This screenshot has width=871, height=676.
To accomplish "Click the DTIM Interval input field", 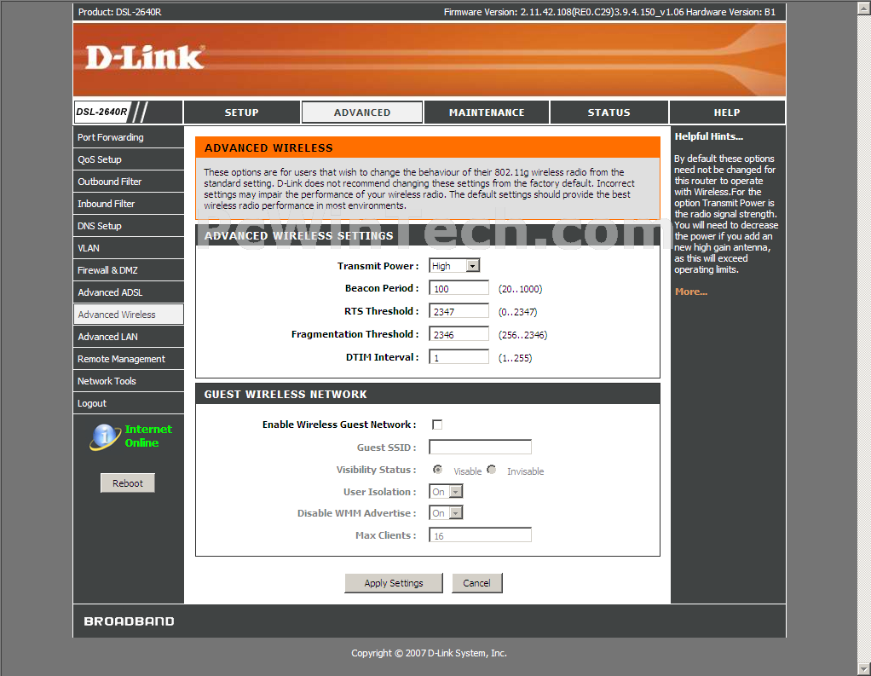I will pyautogui.click(x=459, y=357).
